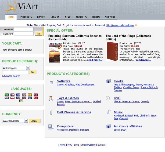The image size is (165, 152).
Task: Read more about Lord of the Rings
Action: 143,60
